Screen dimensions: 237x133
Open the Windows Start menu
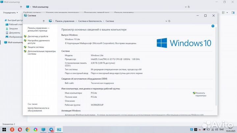(x=4, y=129)
